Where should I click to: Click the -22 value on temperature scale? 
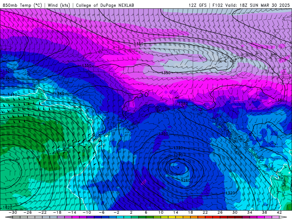point(42,212)
